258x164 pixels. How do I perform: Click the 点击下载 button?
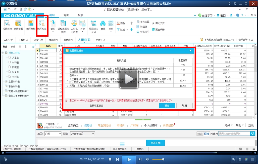click(155, 143)
